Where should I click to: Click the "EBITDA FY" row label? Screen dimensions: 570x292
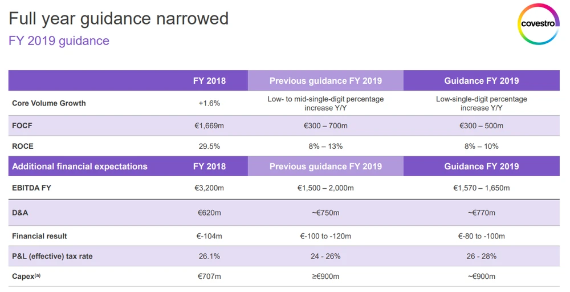pos(31,188)
